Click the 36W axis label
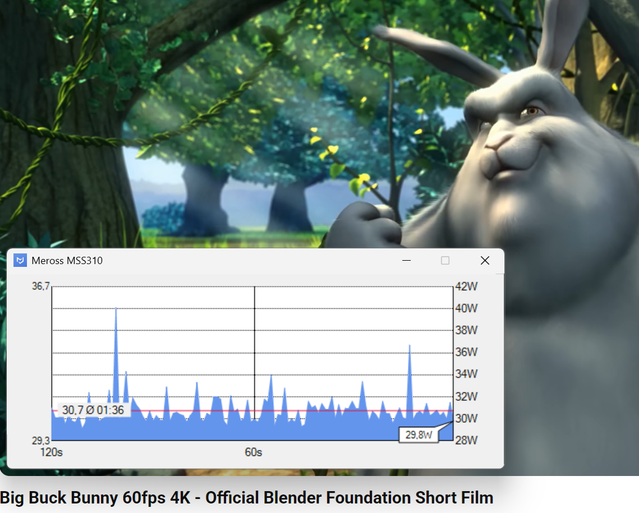This screenshot has width=639, height=513. (466, 352)
